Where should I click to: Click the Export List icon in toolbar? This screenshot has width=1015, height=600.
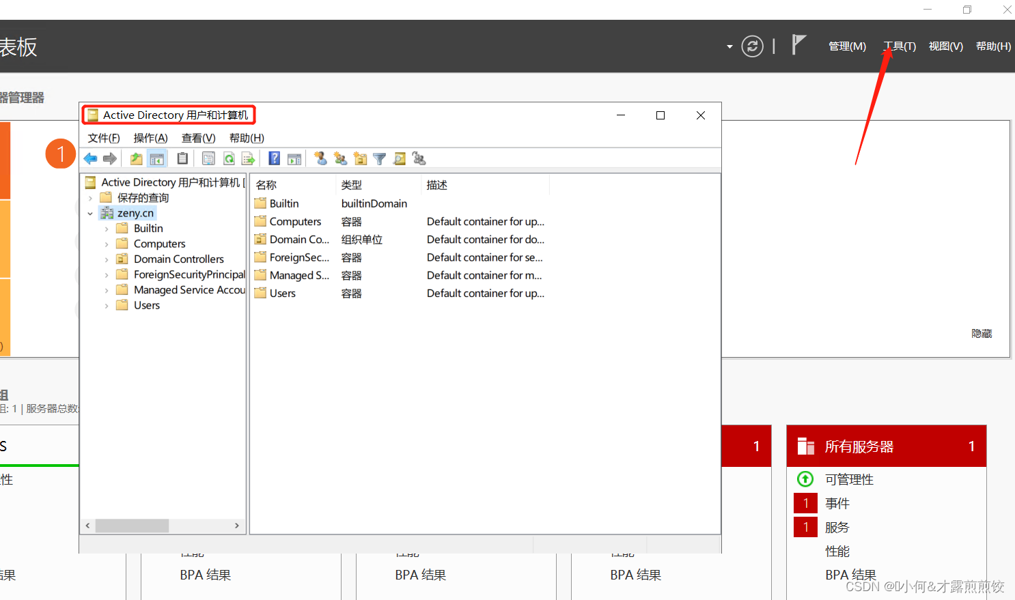(249, 159)
